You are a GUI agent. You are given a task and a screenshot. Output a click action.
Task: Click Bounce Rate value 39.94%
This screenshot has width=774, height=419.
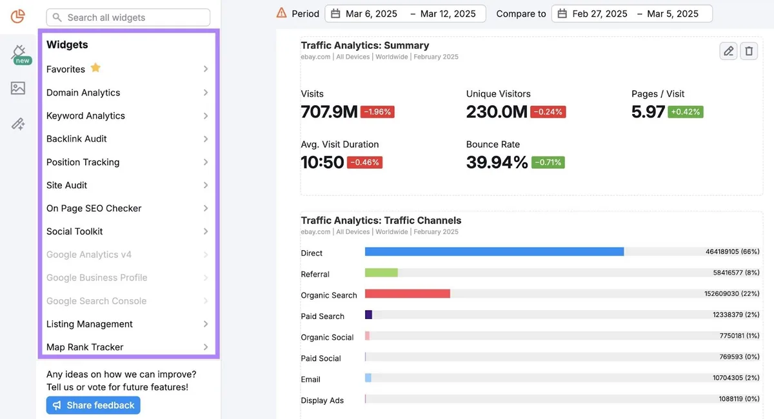click(x=497, y=162)
